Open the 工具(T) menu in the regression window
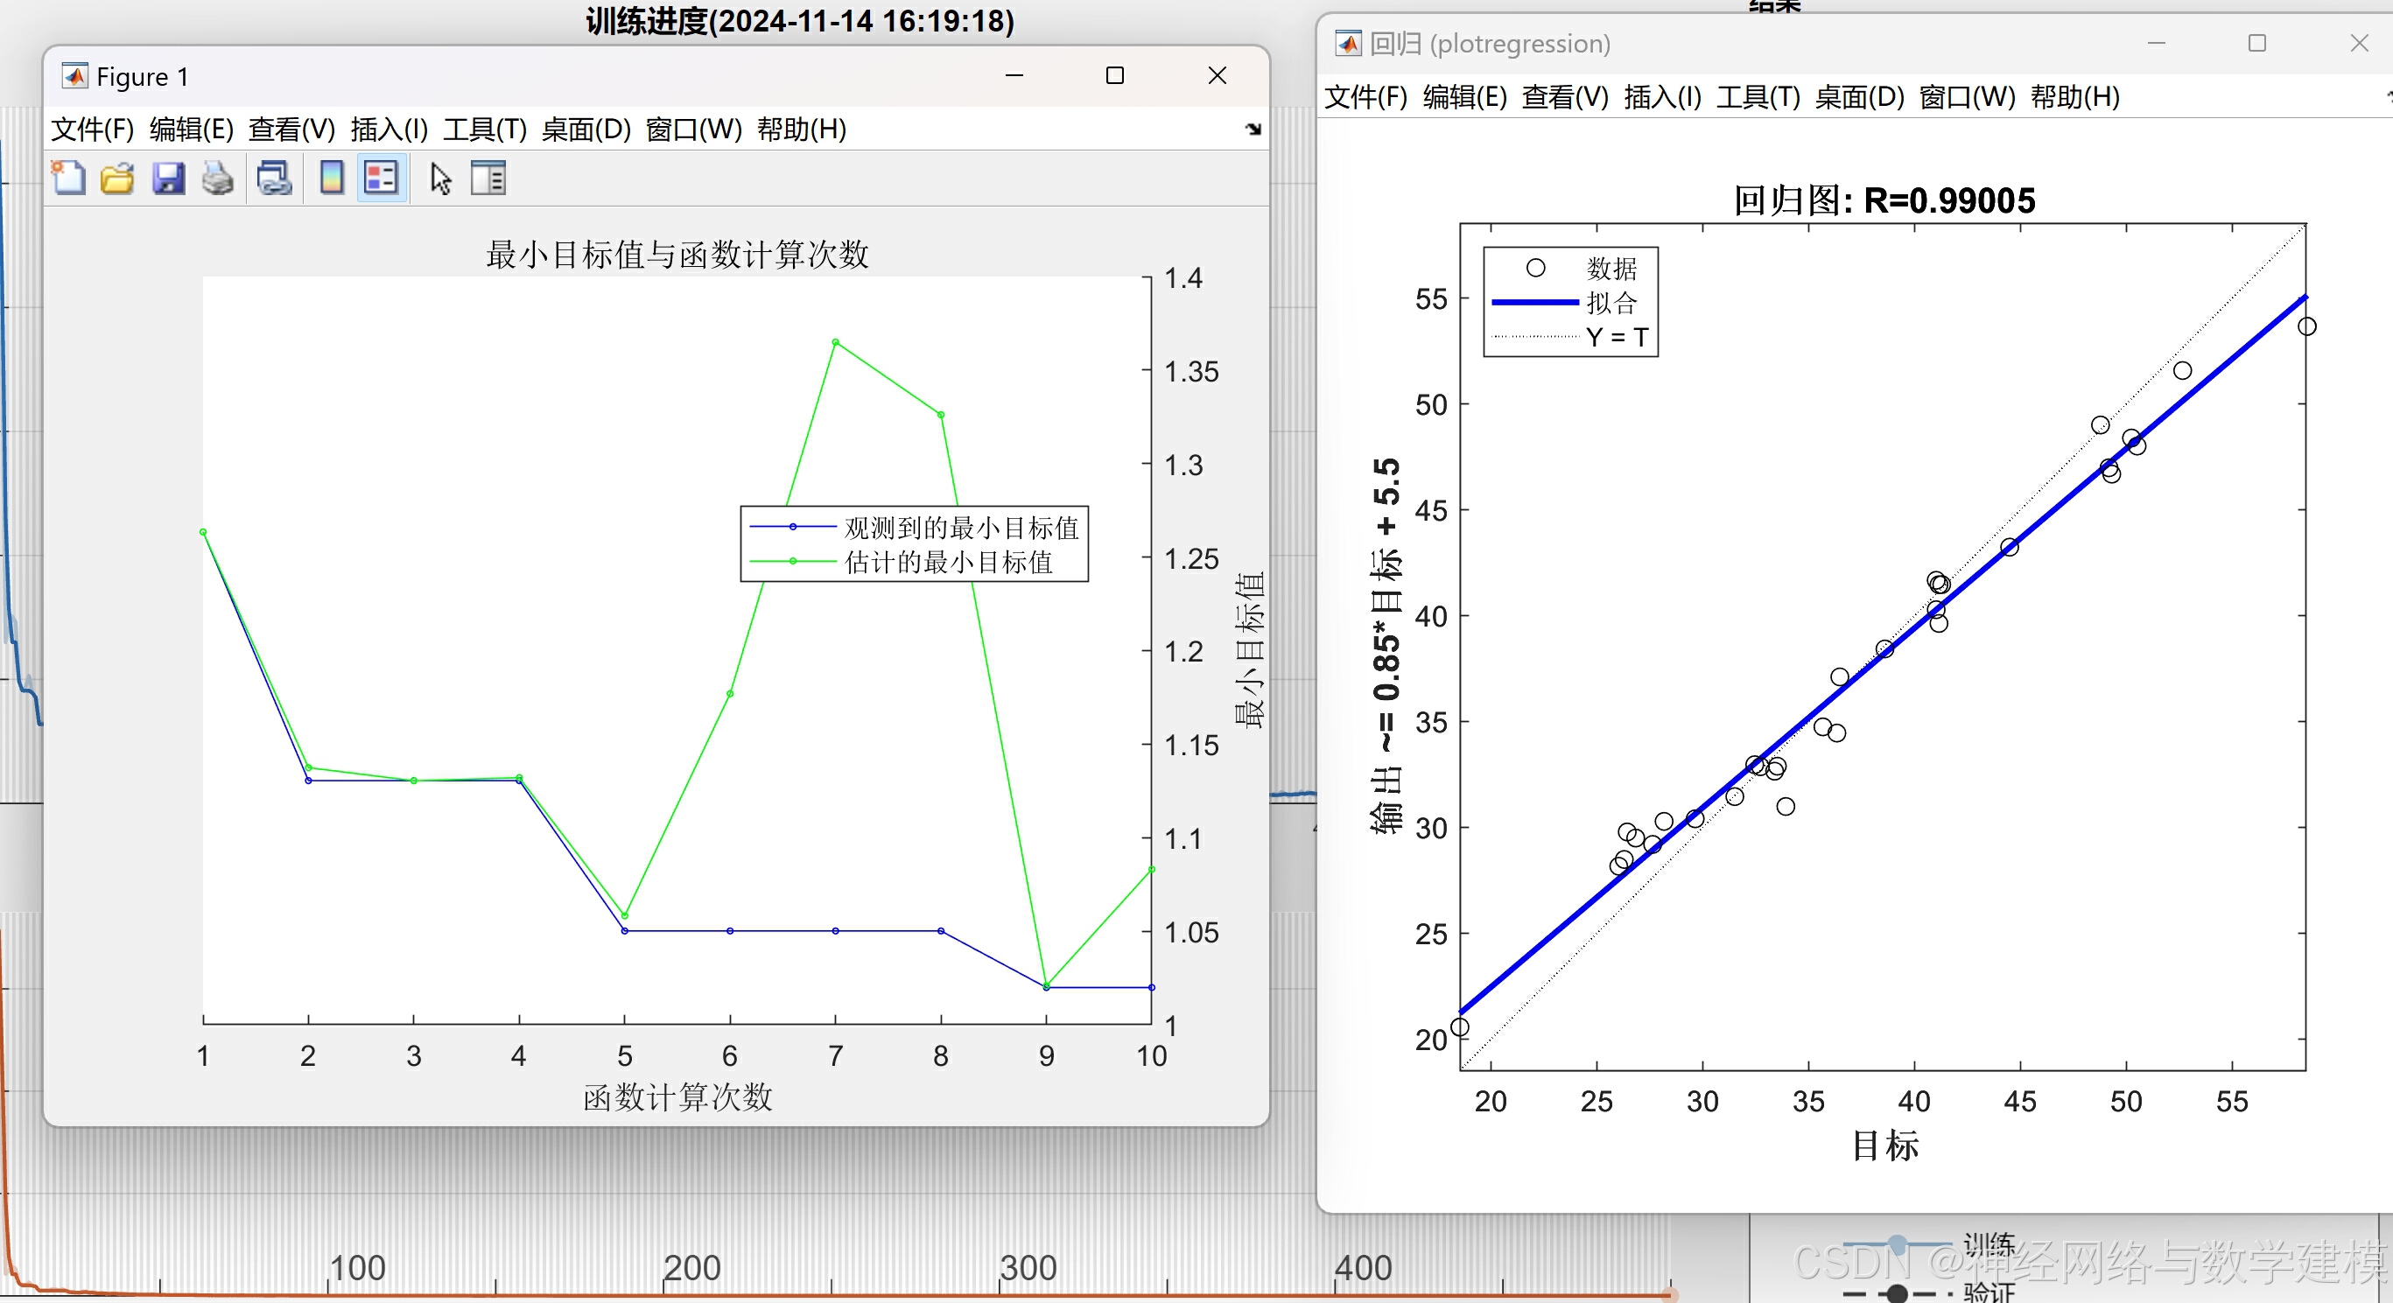The height and width of the screenshot is (1303, 2393). coord(1758,97)
